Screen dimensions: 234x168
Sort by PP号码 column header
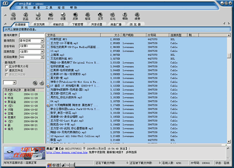click(x=157, y=35)
